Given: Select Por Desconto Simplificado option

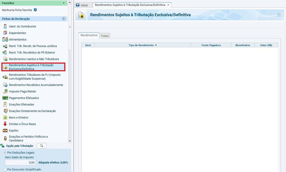Looking at the screenshot, I should pos(5,169).
